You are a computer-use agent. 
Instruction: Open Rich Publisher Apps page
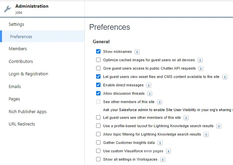tap(28, 112)
